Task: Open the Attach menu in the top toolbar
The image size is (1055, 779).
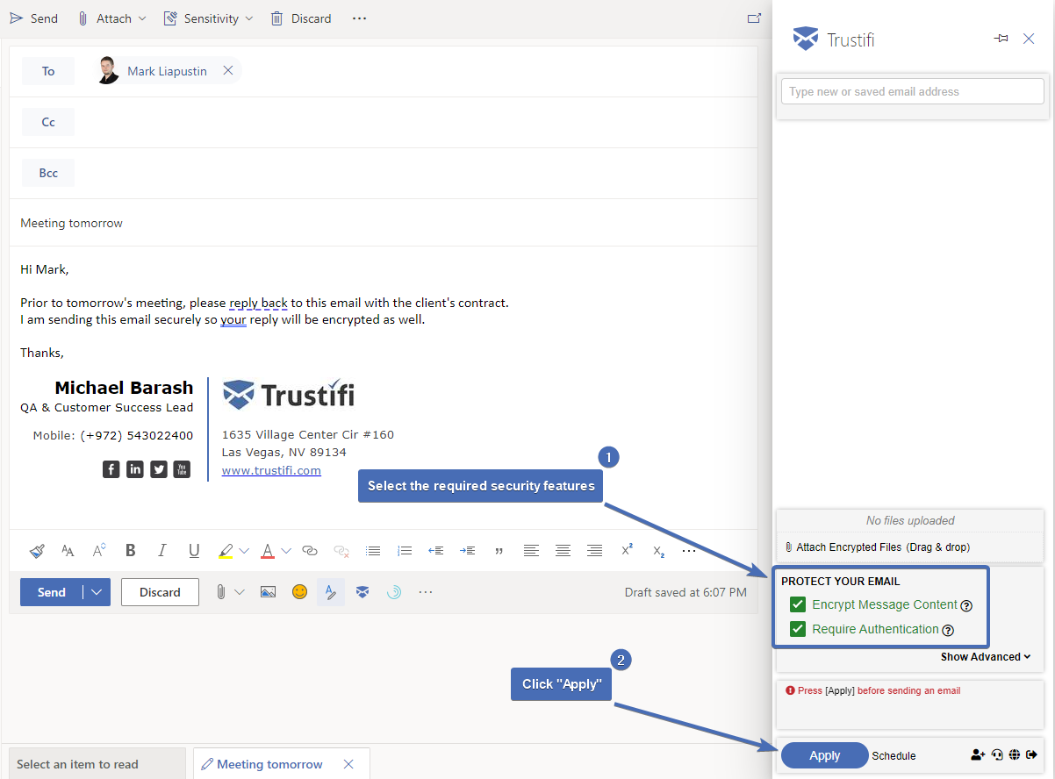Action: [111, 18]
